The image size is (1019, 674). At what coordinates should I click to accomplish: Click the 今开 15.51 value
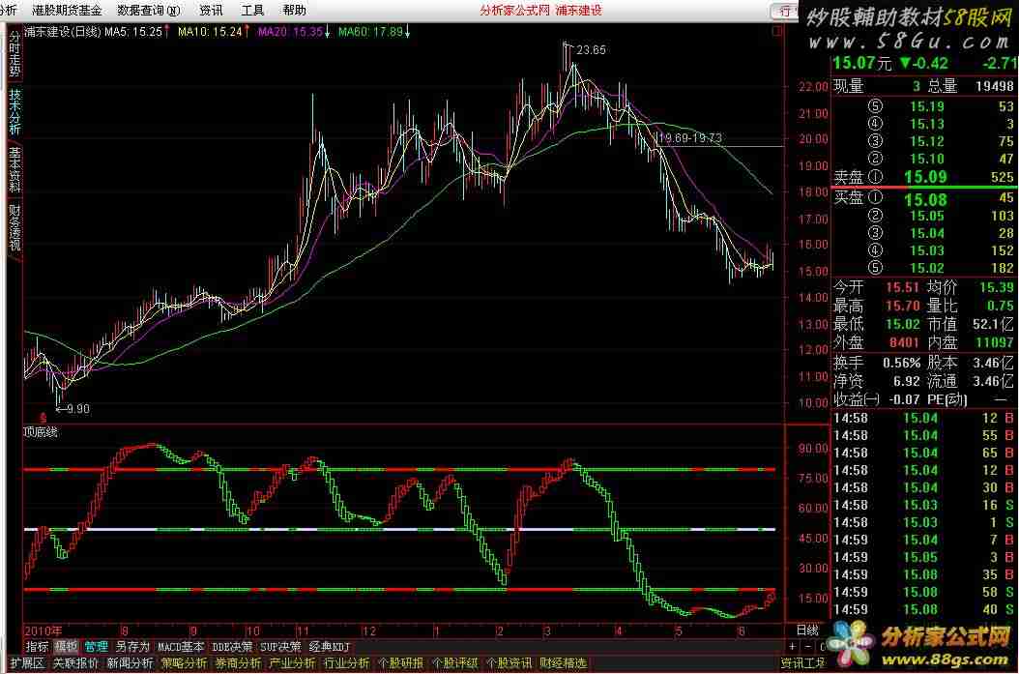[x=902, y=287]
